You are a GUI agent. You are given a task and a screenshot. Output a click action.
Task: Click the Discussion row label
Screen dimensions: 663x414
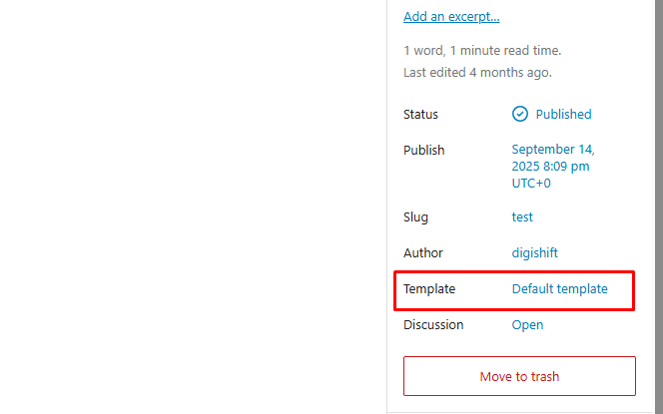tap(433, 325)
